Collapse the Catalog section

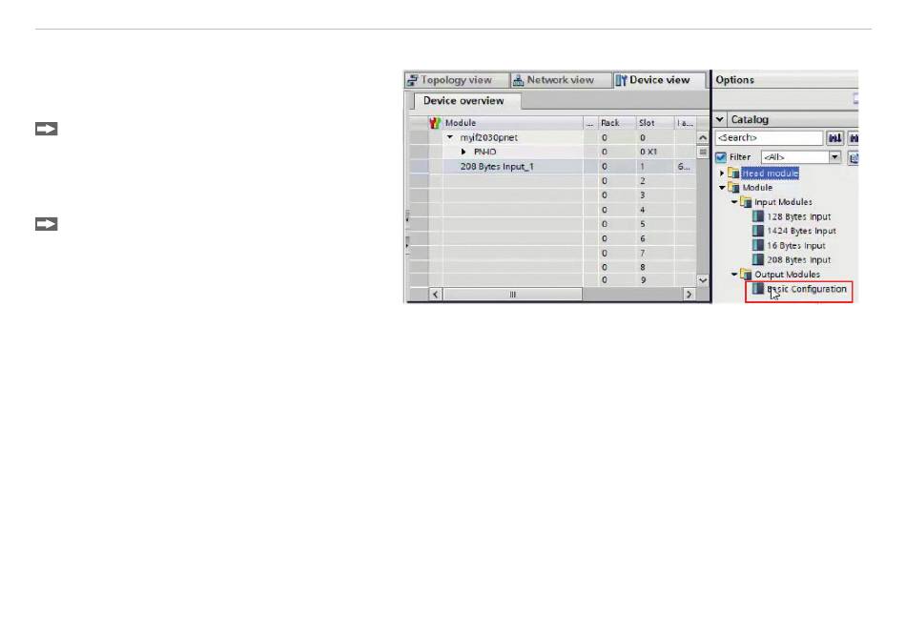click(x=720, y=119)
